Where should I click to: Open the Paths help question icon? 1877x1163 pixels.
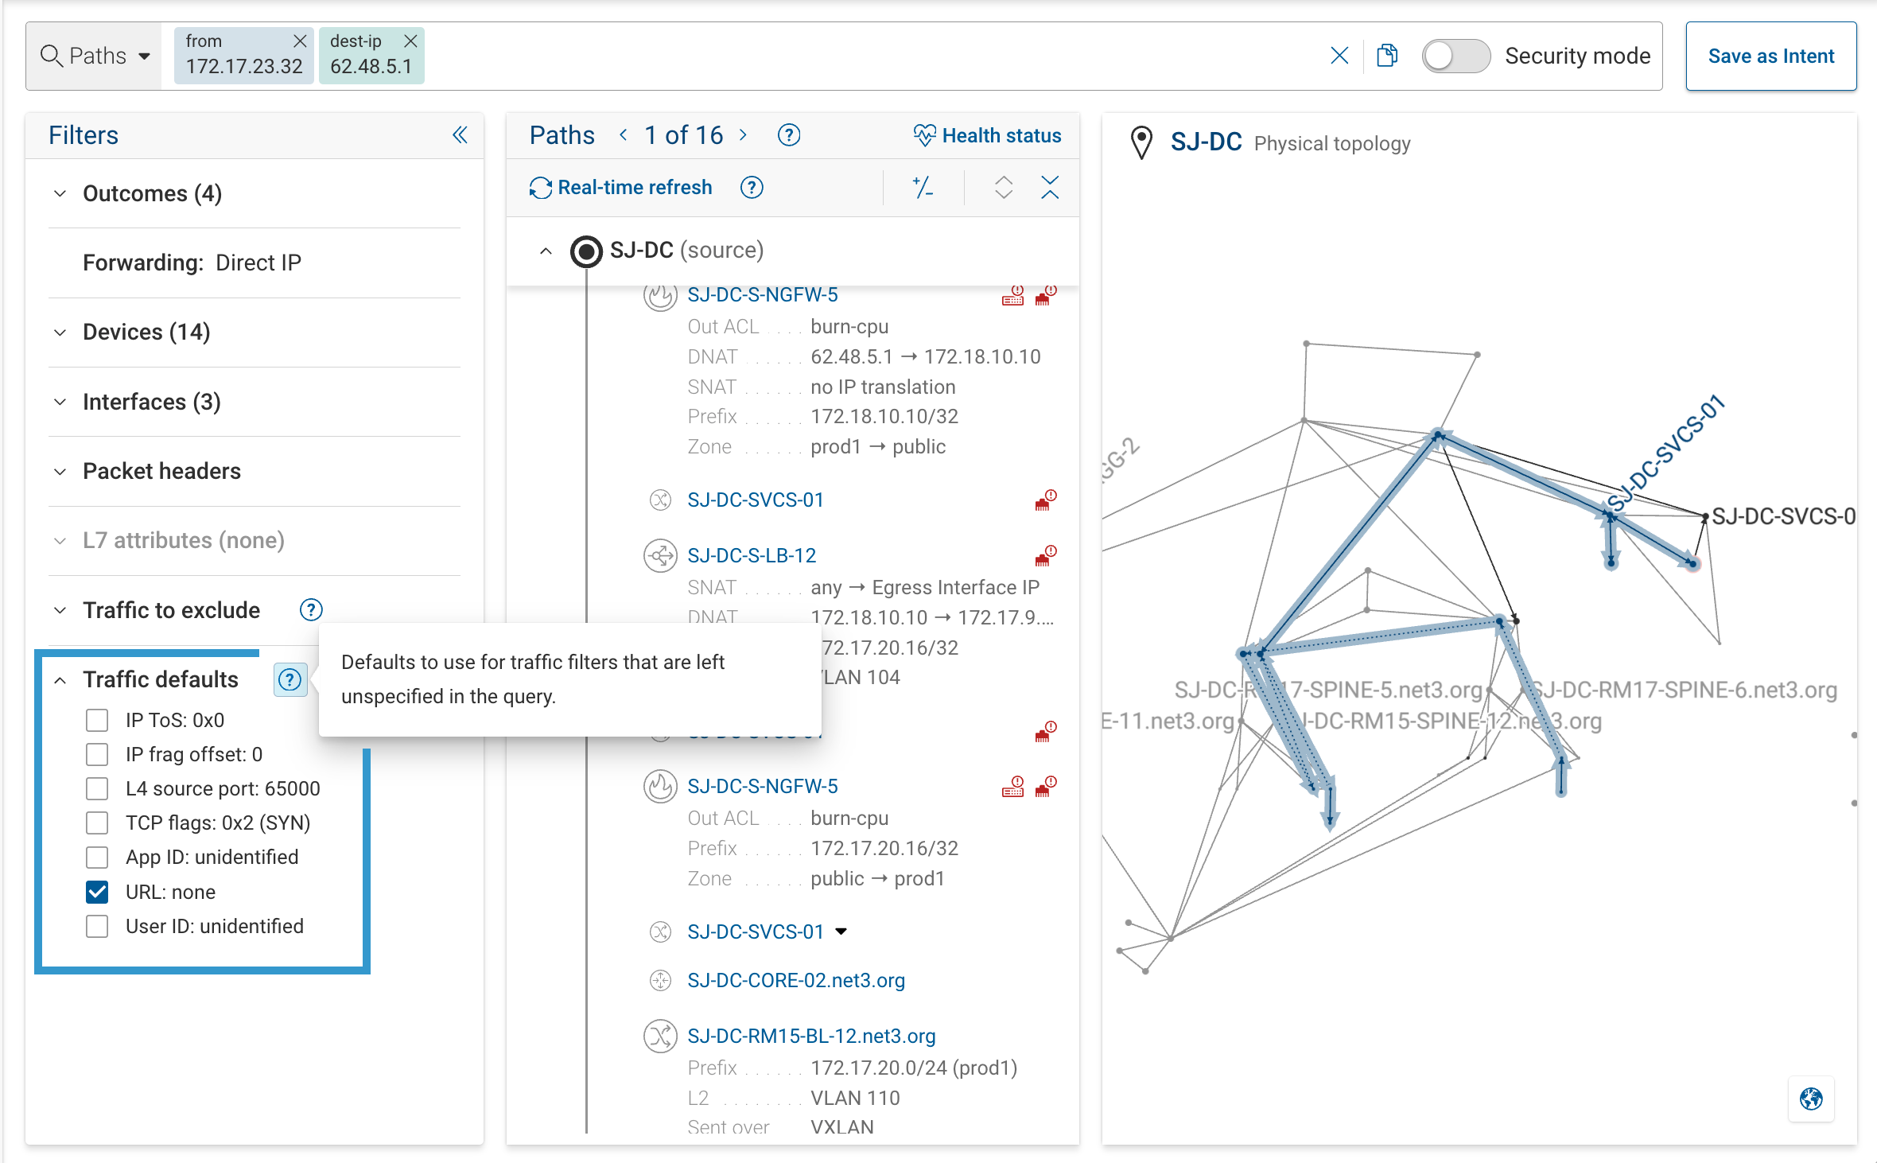[788, 135]
